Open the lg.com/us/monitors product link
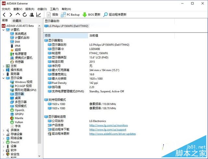This screenshot has height=159, width=208. click(109, 125)
